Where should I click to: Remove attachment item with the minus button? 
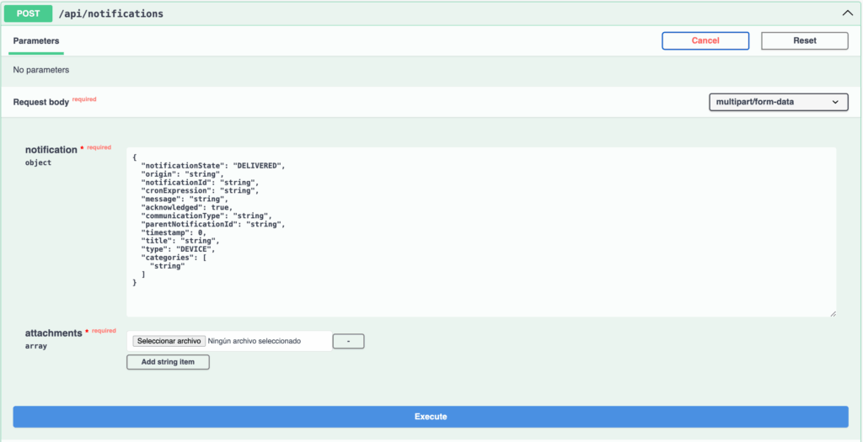(348, 341)
